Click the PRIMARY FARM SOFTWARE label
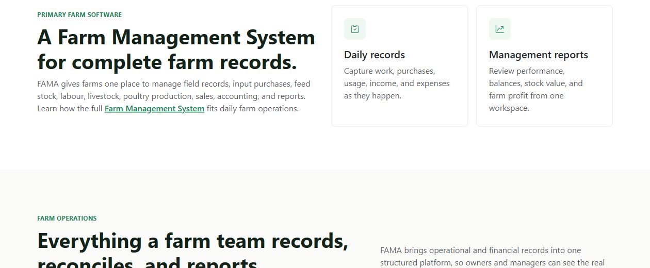This screenshot has height=268, width=650. 79,15
